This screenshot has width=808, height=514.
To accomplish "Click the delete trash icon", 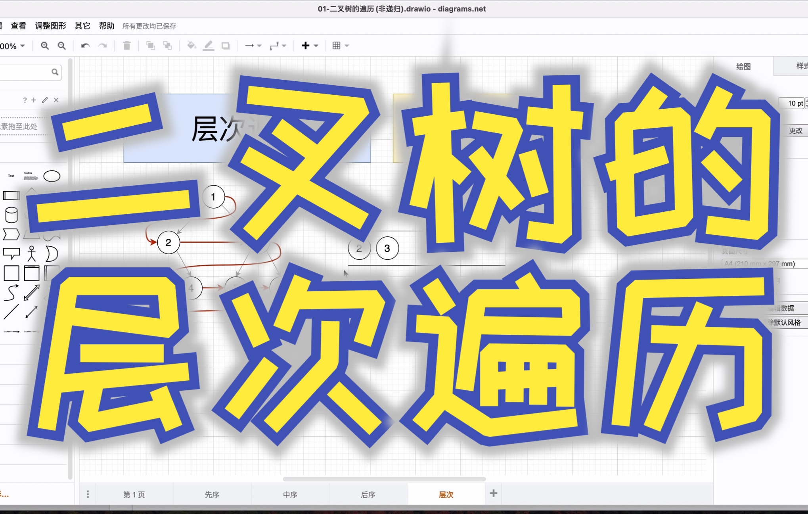I will point(127,46).
